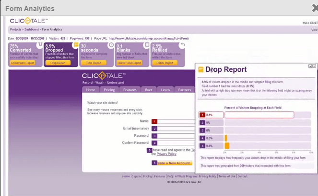Switch to Features tab
This screenshot has width=318, height=196.
[x=130, y=90]
